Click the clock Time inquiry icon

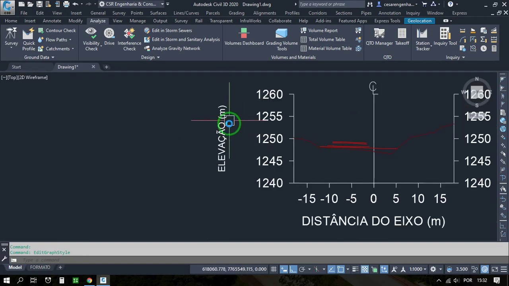[x=484, y=48]
